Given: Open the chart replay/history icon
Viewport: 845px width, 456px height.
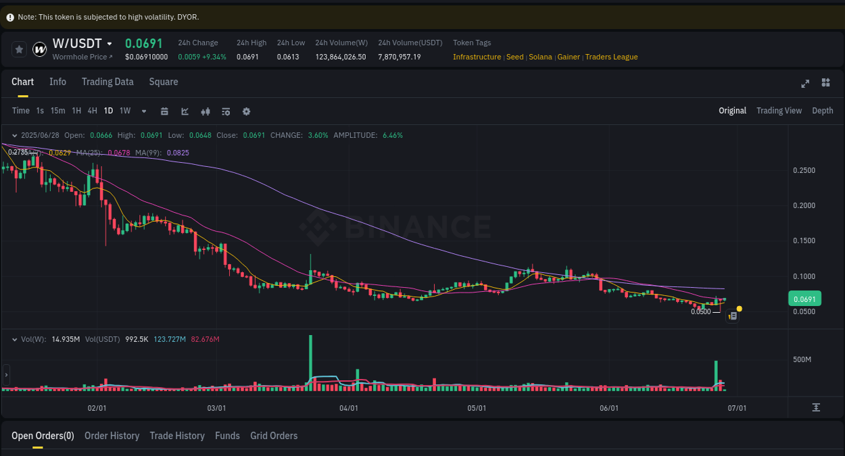Looking at the screenshot, I should pos(226,111).
